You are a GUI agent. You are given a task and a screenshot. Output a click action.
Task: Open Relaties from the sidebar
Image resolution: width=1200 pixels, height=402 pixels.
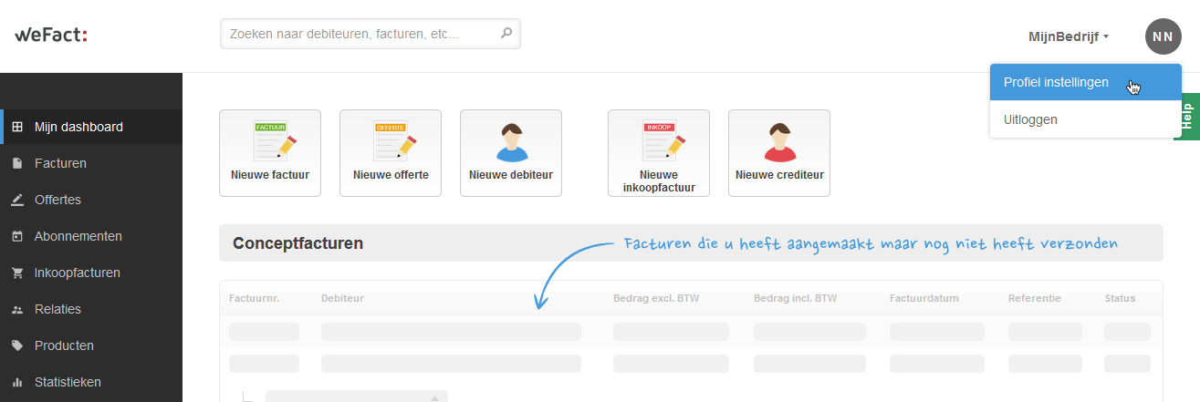pos(57,309)
